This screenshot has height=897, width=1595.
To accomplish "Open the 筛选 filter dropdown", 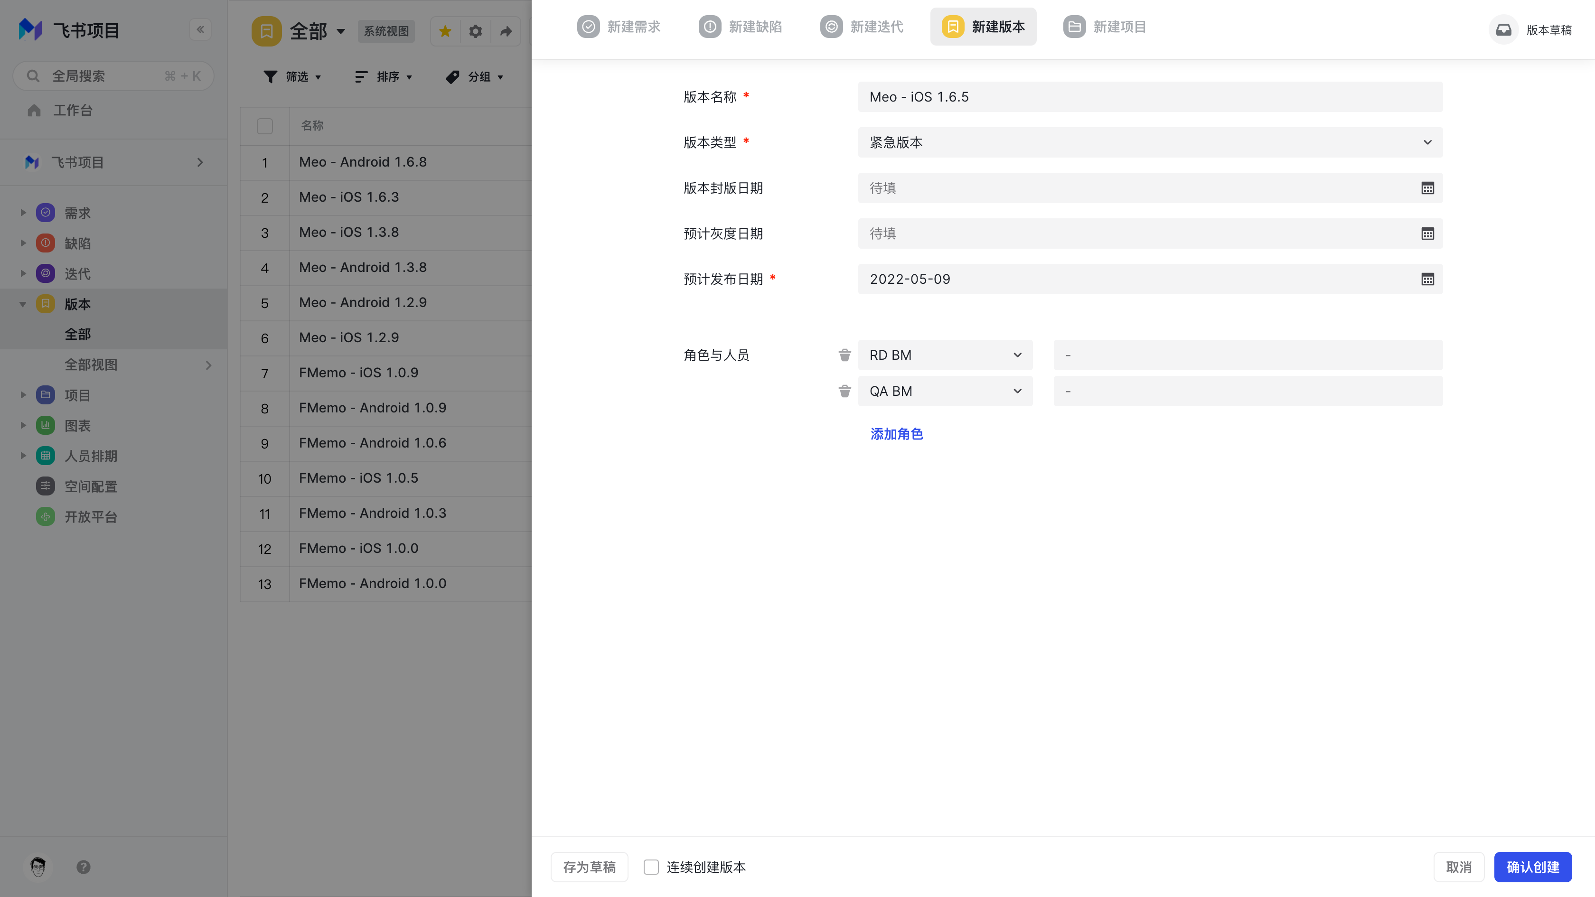I will tap(292, 77).
